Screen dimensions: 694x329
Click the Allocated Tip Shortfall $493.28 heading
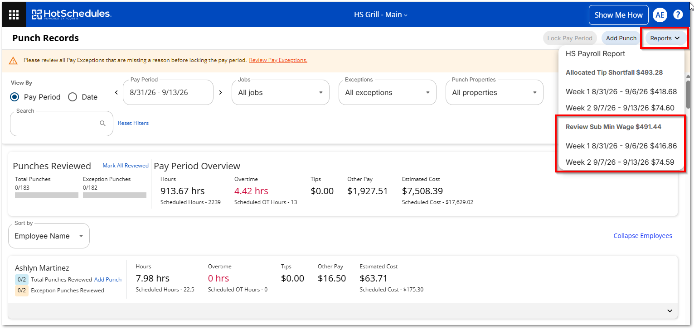point(615,72)
